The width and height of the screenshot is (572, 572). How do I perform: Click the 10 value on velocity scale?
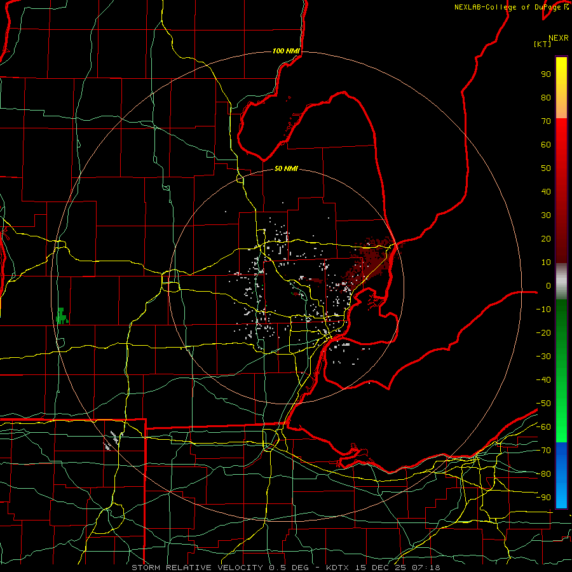point(546,262)
